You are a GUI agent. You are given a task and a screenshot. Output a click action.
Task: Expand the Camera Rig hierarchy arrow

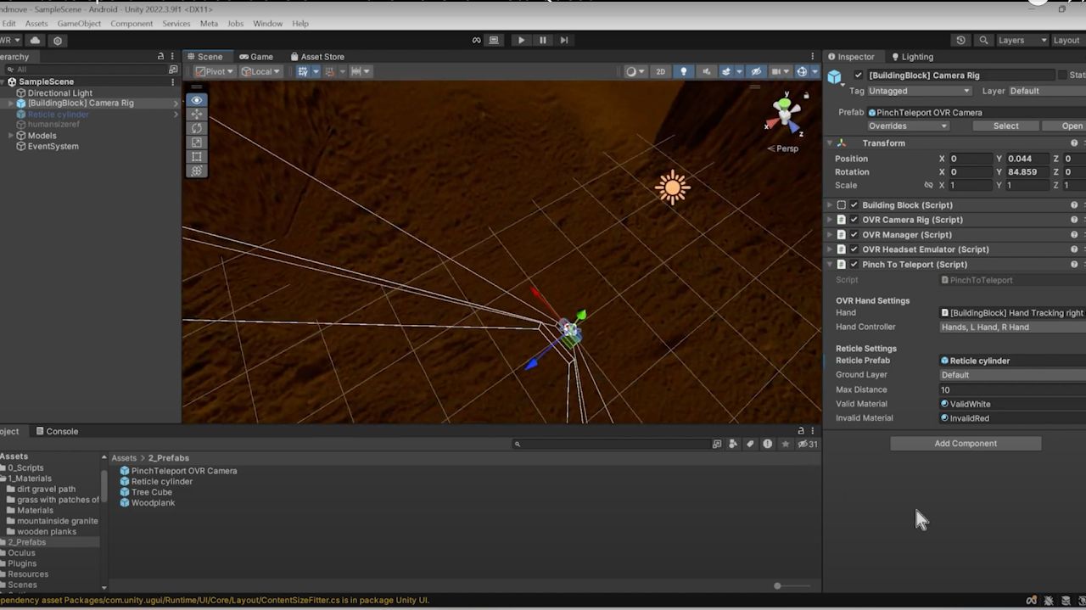click(x=11, y=104)
